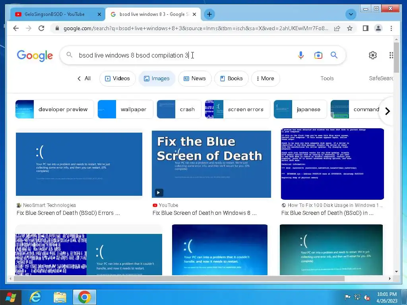This screenshot has height=305, width=407.
Task: Open Action Center flag icon
Action: 347,297
